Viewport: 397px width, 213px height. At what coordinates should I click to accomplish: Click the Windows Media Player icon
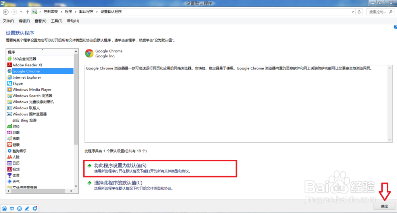pos(10,89)
